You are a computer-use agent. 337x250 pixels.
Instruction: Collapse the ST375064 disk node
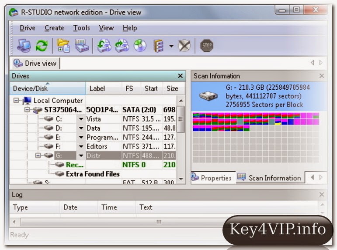point(27,110)
